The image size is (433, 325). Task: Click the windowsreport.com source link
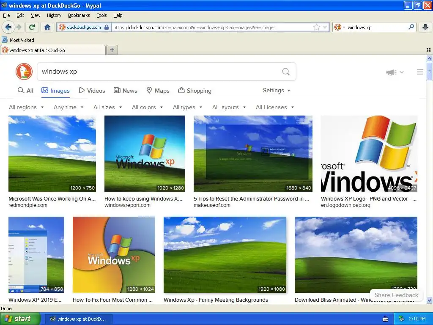pyautogui.click(x=127, y=205)
